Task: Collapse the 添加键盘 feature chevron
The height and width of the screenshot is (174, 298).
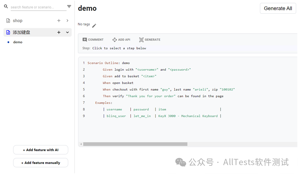Action: tap(67, 32)
